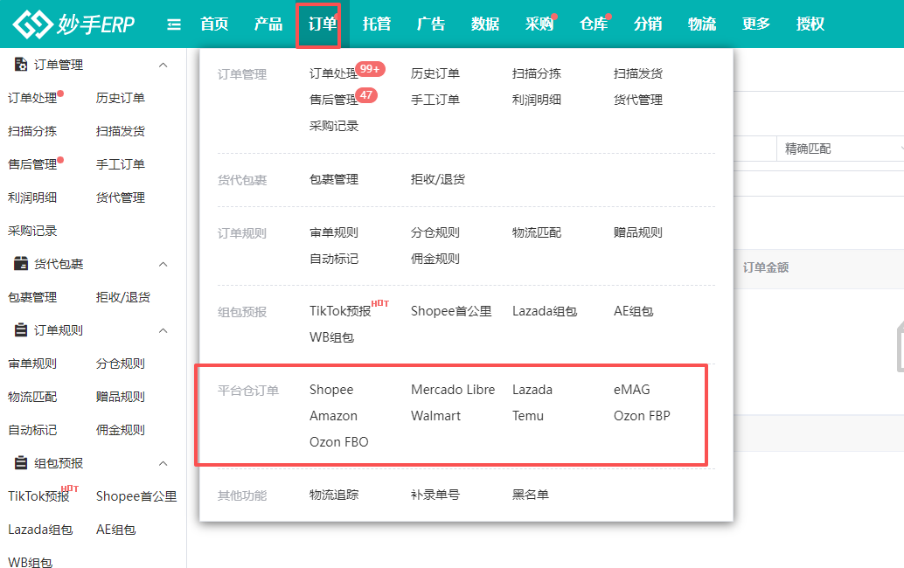904x568 pixels.
Task: Choose AE组包 in the dropdown panel
Action: [x=634, y=311]
